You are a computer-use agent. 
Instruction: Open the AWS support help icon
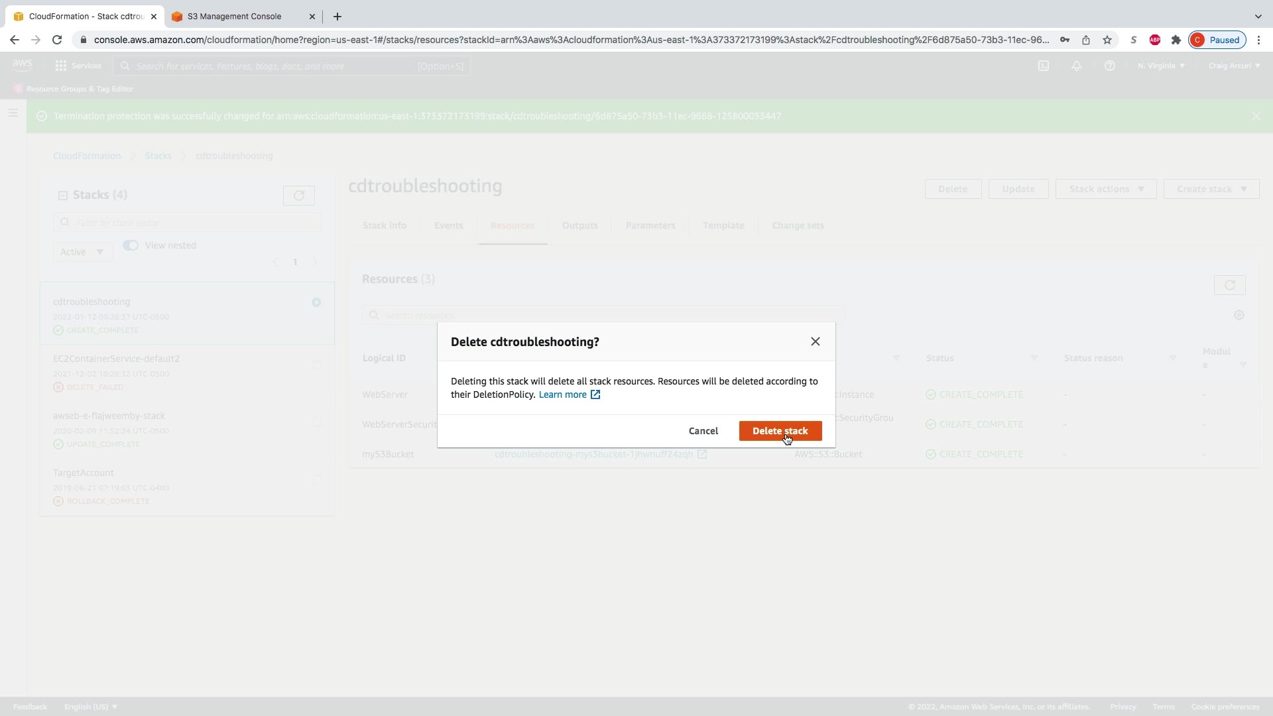[1109, 66]
